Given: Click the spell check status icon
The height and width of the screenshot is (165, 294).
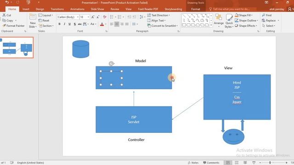Looking at the screenshot, I should tap(12, 163).
